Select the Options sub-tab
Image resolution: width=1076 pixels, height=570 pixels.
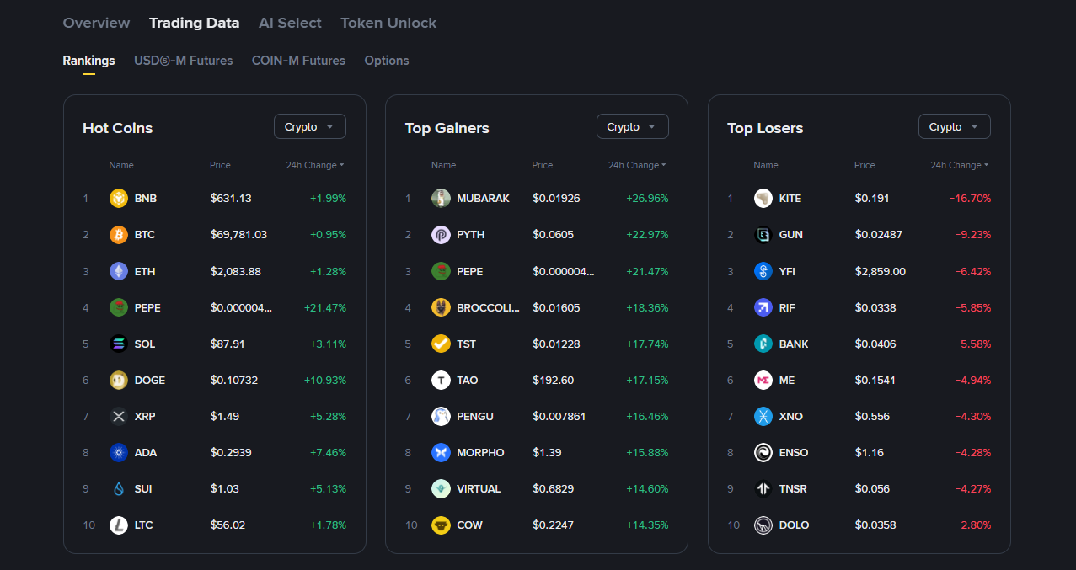(x=387, y=61)
